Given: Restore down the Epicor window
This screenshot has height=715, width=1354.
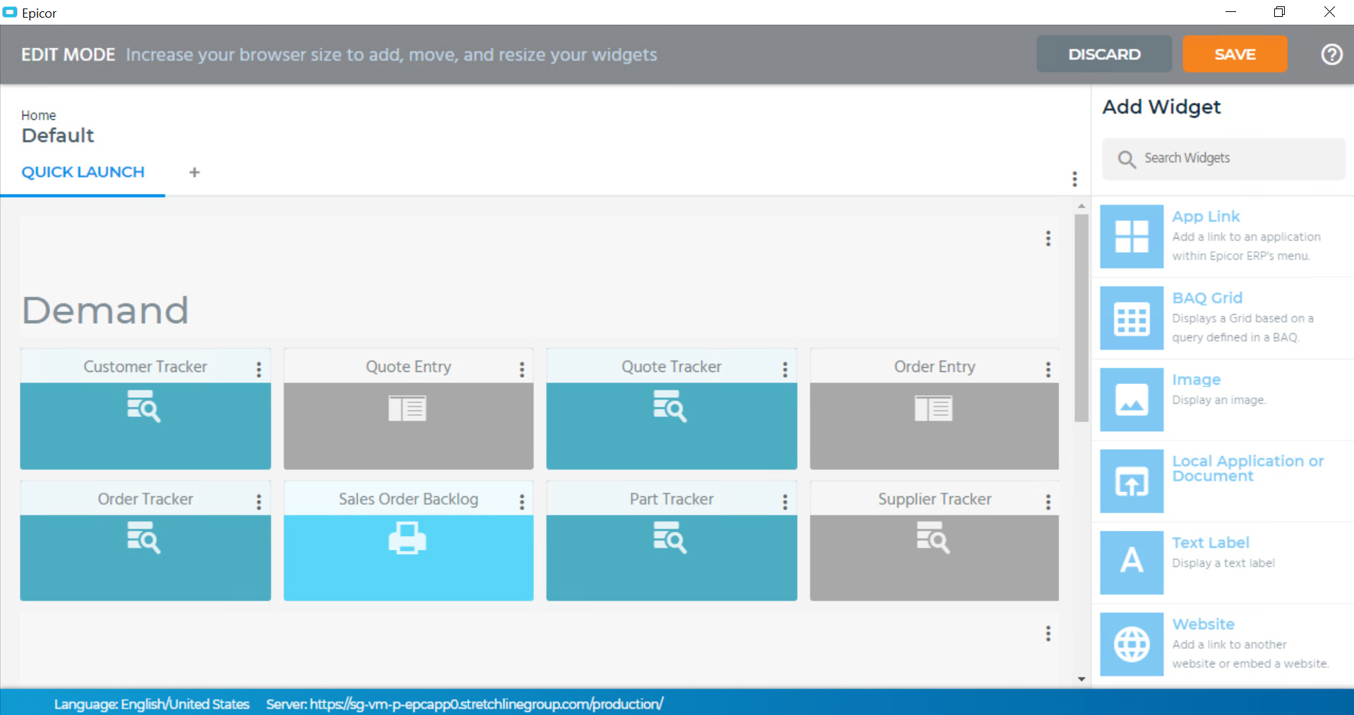Looking at the screenshot, I should tap(1279, 12).
